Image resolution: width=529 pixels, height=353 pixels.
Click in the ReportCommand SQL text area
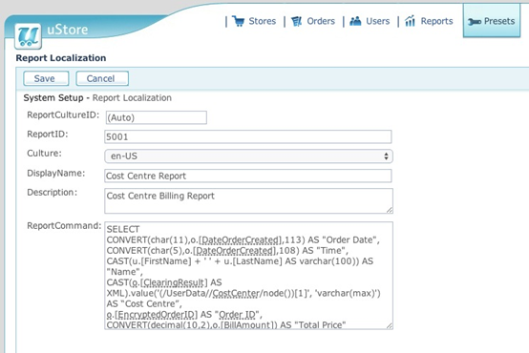tap(248, 276)
